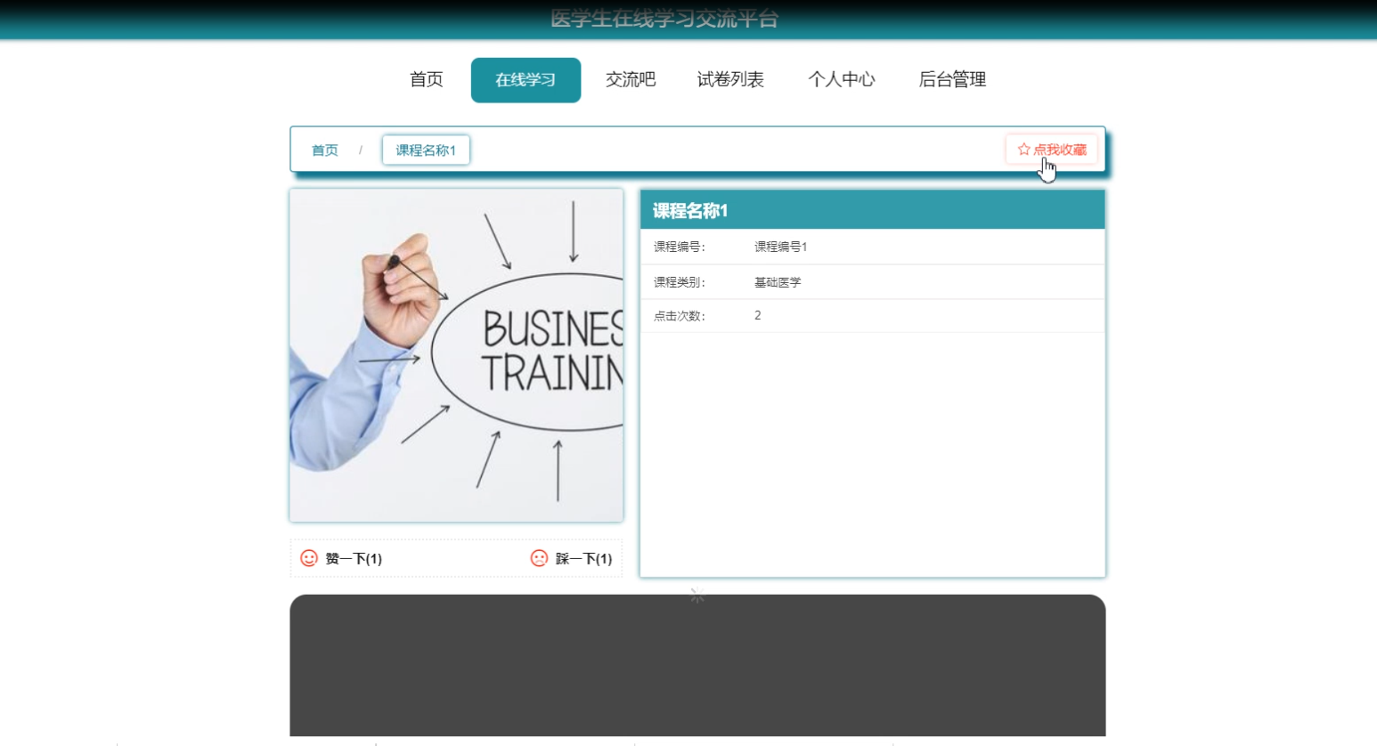Click the frowning face icon beside 踩一下
The height and width of the screenshot is (746, 1377).
pyautogui.click(x=538, y=559)
